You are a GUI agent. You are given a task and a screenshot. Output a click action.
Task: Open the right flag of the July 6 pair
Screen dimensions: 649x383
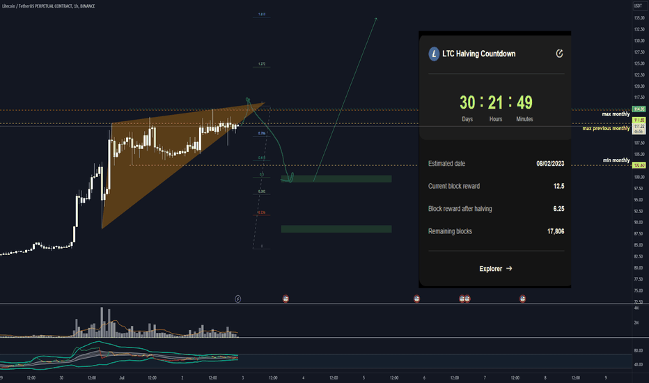467,299
